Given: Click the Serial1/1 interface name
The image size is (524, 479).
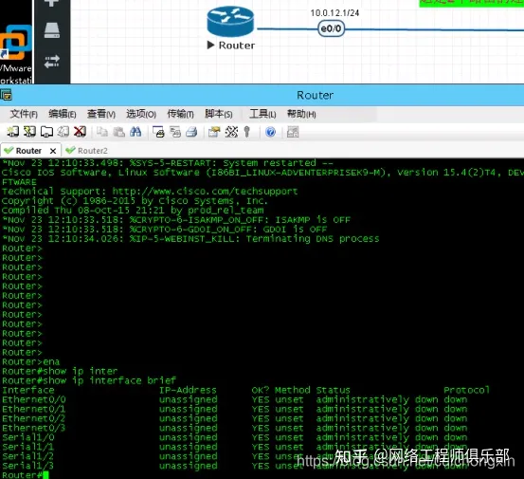Looking at the screenshot, I should pos(27,447).
